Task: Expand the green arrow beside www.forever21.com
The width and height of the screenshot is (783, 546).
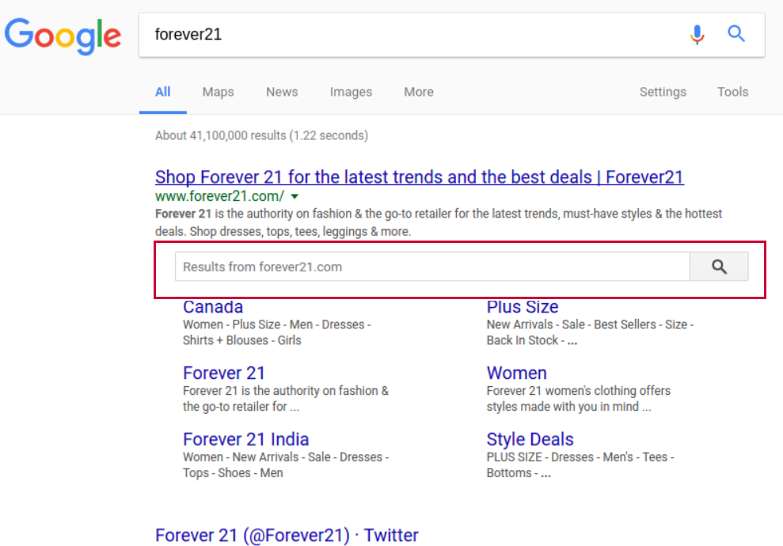Action: click(x=295, y=197)
